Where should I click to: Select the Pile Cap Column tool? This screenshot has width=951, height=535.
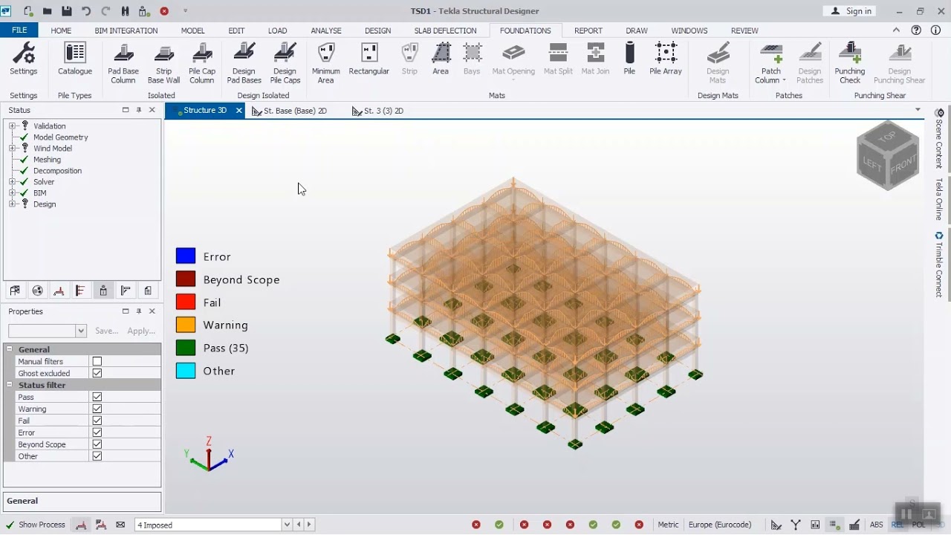coord(202,63)
